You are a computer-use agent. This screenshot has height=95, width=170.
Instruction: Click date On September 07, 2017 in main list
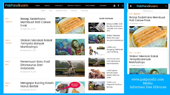[28, 50]
